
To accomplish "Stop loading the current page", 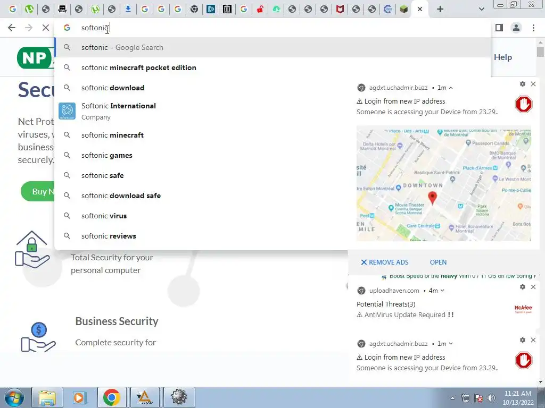I will tap(46, 28).
